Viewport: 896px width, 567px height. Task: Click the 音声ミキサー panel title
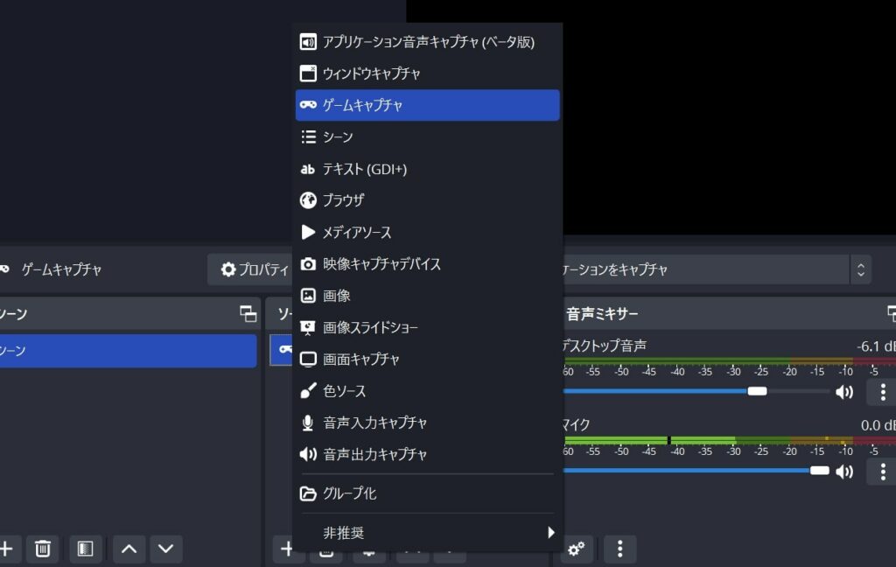pyautogui.click(x=602, y=314)
